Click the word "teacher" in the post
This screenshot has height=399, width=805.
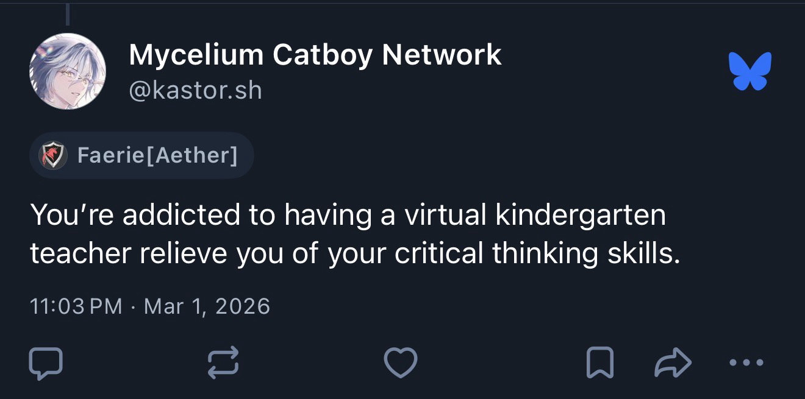[80, 253]
